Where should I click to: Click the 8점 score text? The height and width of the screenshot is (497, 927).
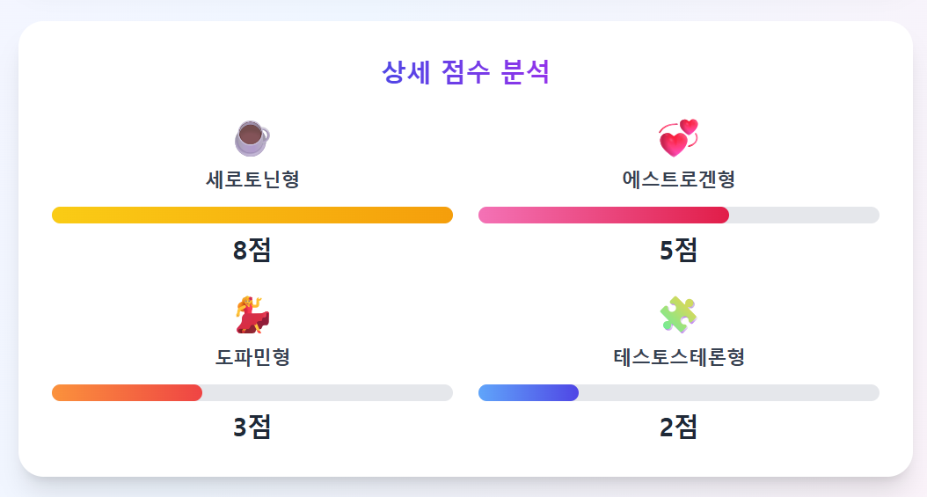coord(252,251)
